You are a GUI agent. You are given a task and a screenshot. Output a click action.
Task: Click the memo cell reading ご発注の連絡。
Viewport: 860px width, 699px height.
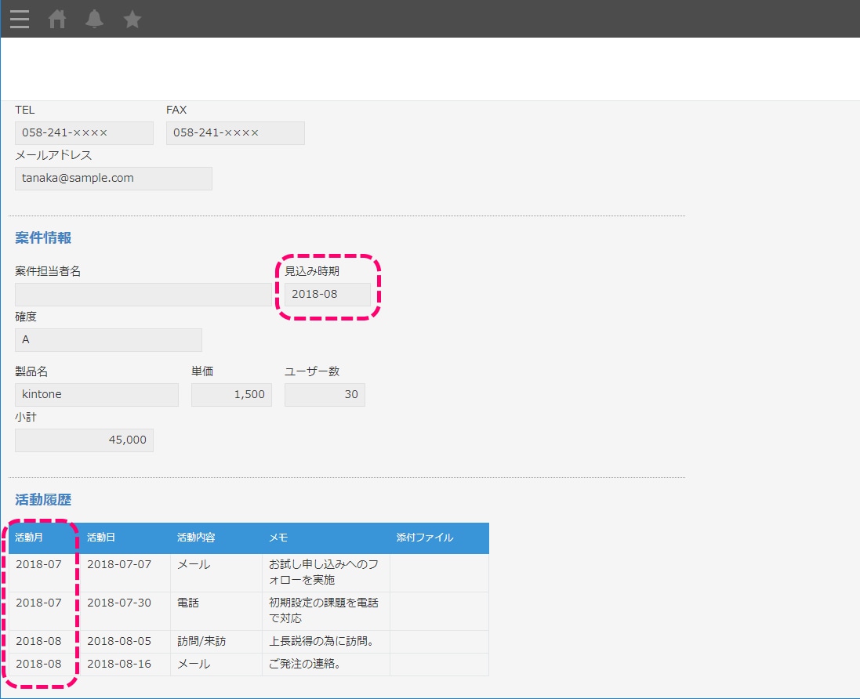coord(304,664)
